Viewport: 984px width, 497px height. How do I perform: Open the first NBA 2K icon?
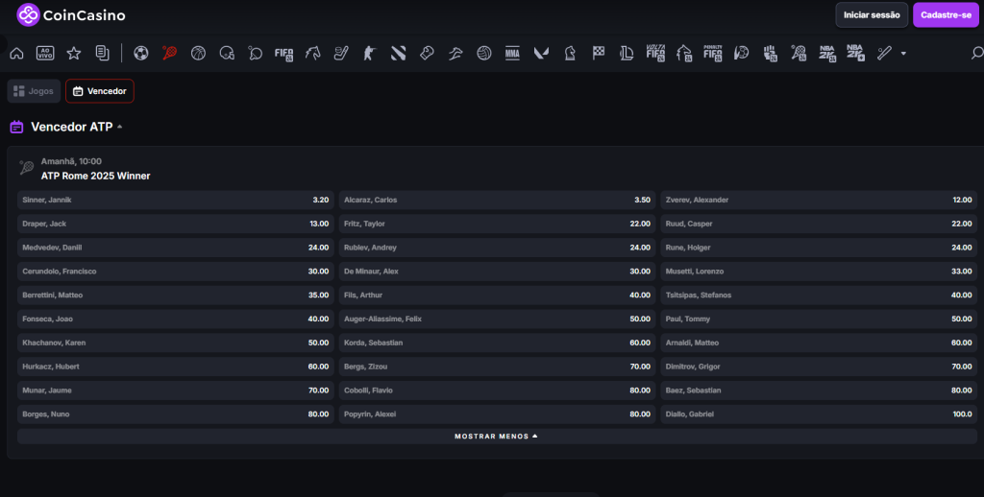827,54
